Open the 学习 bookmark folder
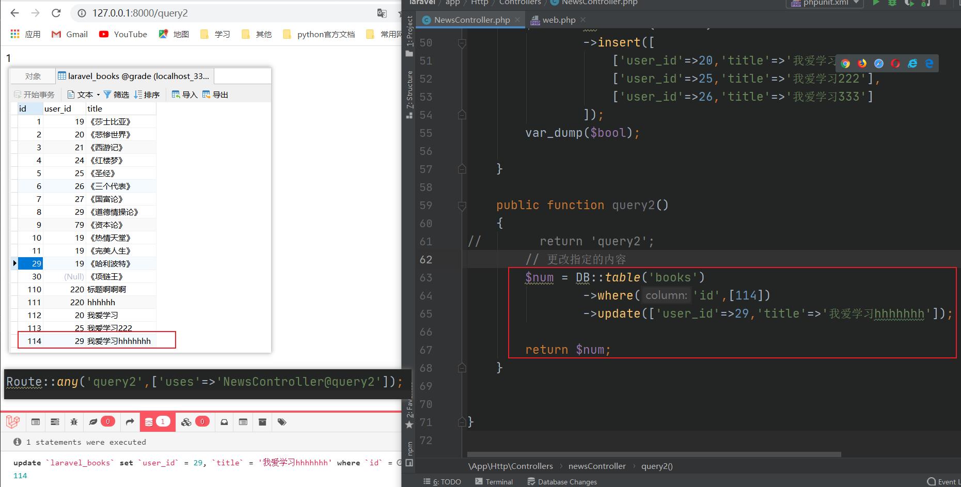961x487 pixels. click(215, 34)
